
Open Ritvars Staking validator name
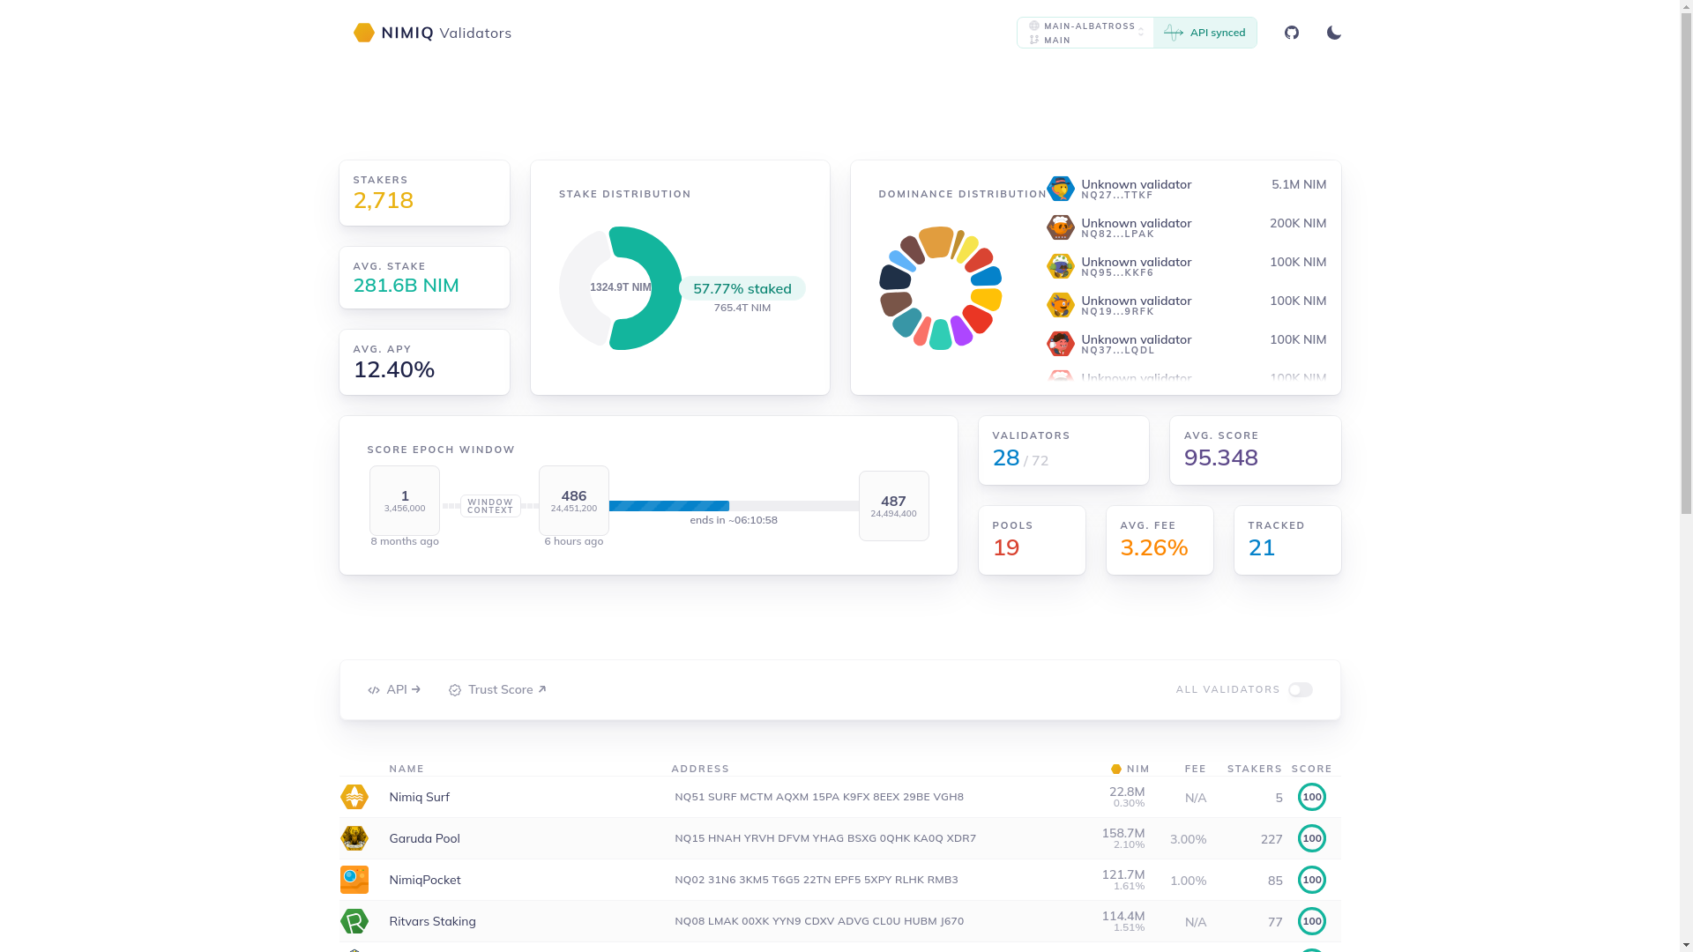coord(432,921)
